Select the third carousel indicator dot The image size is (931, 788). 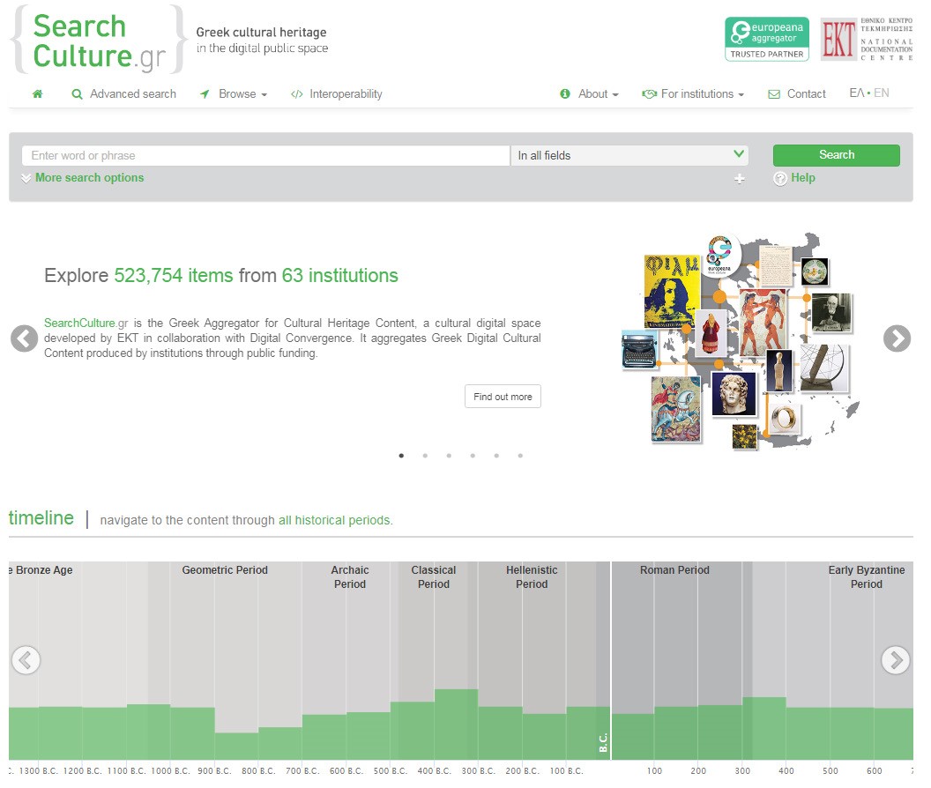pos(449,456)
